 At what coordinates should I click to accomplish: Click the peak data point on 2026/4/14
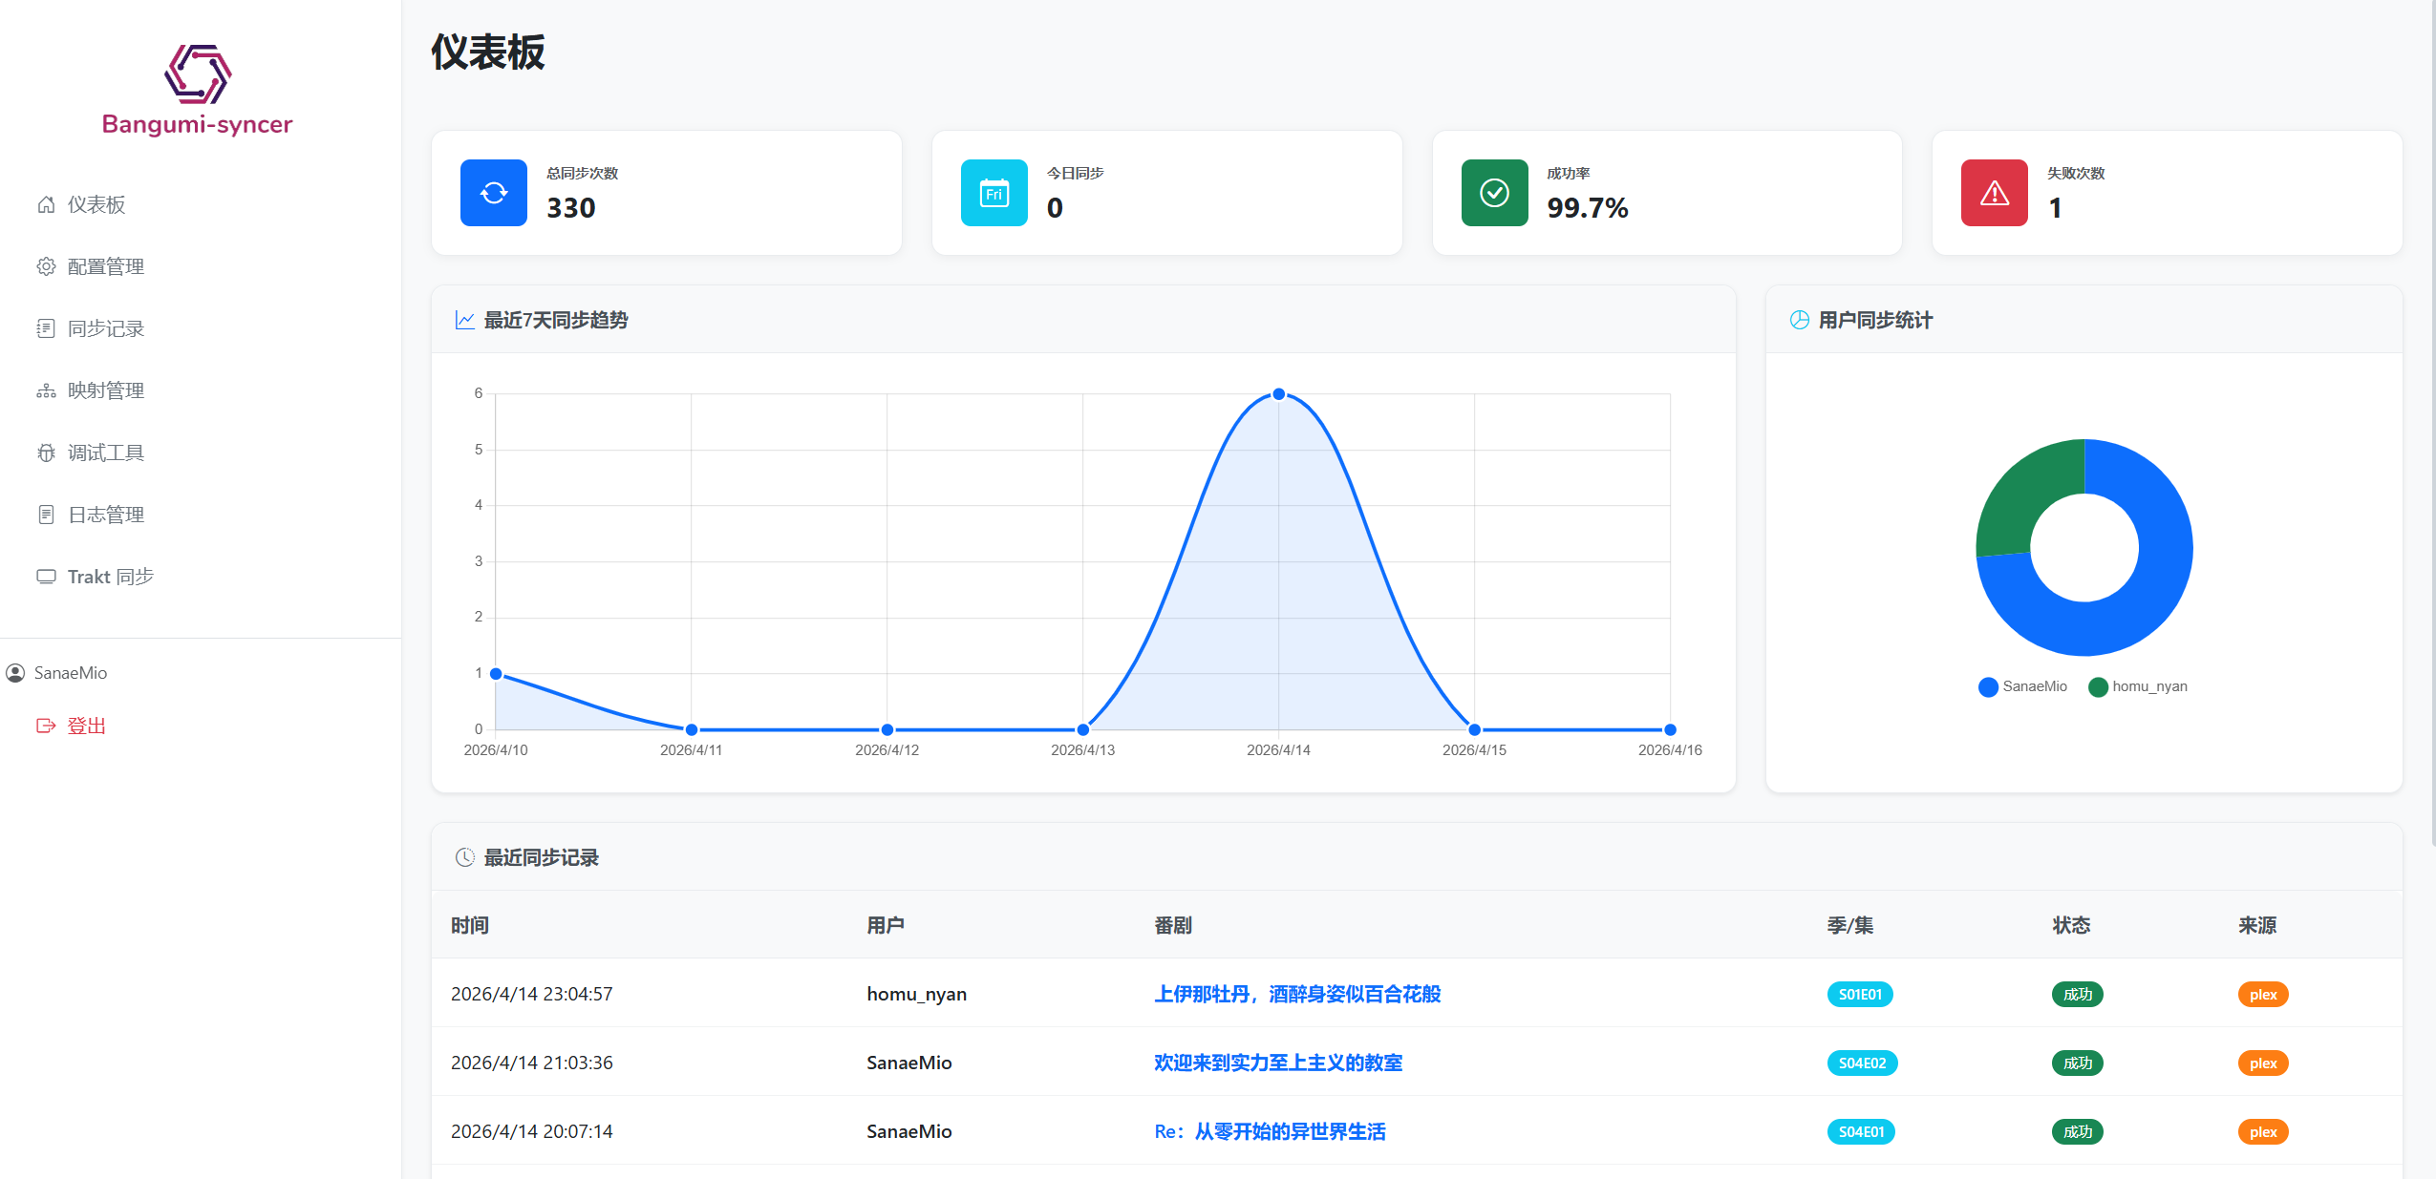point(1278,392)
